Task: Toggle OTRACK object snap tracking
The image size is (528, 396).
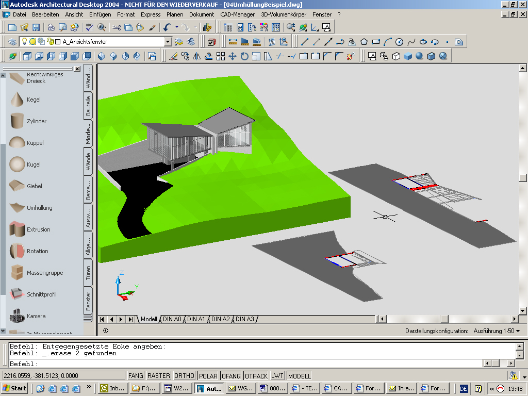Action: click(x=256, y=375)
